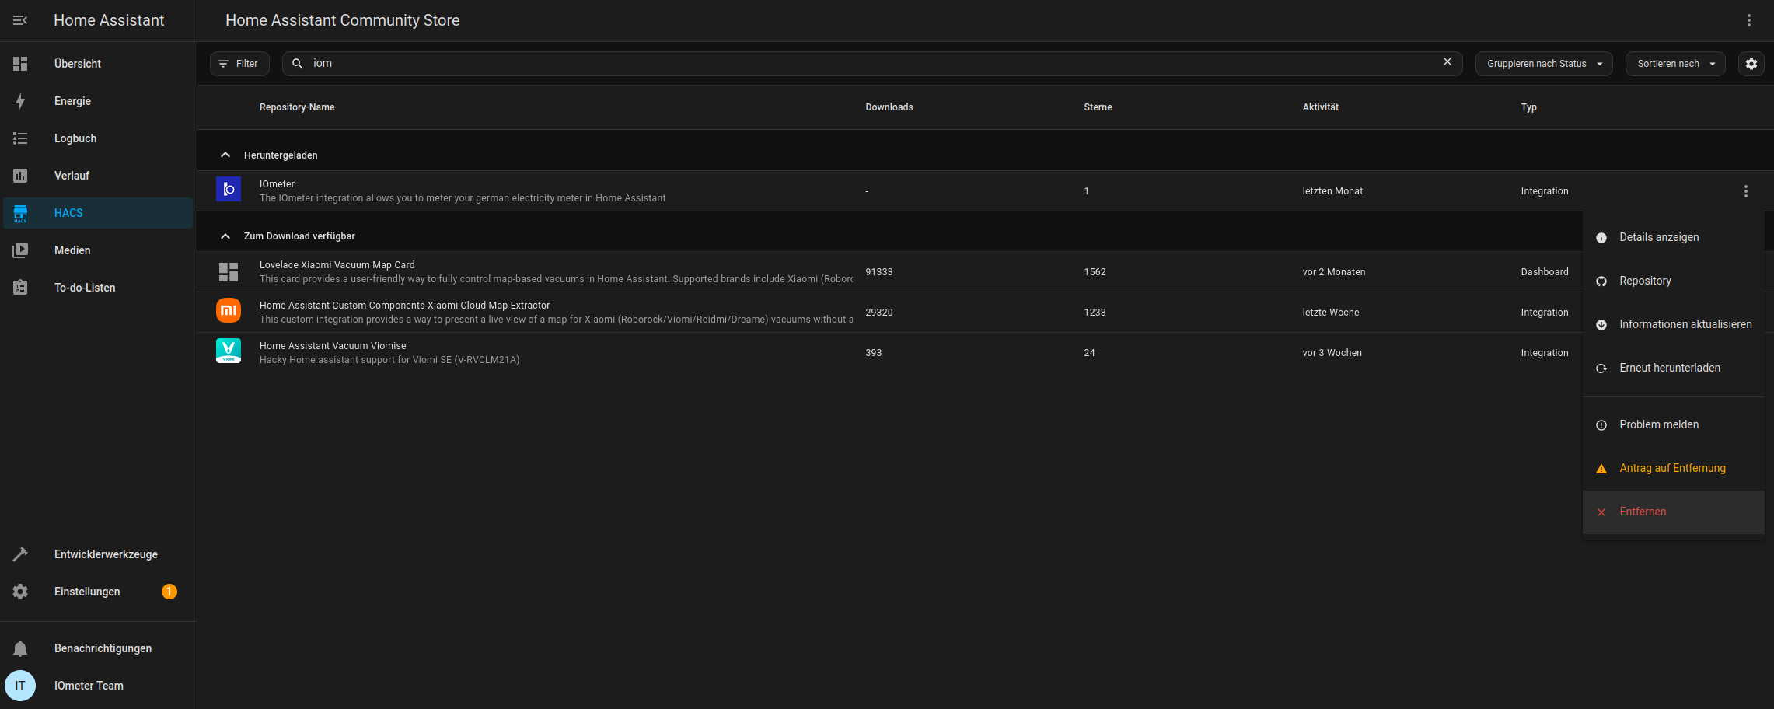Screen dimensions: 1774x709
Task: Collapse the Zum Download verfügbar group
Action: pos(225,236)
